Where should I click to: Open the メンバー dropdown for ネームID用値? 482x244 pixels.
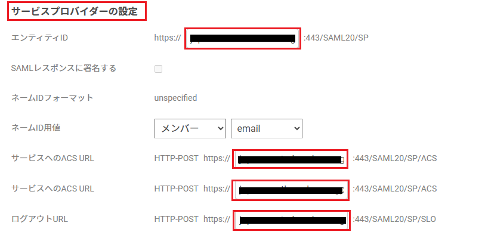click(190, 128)
